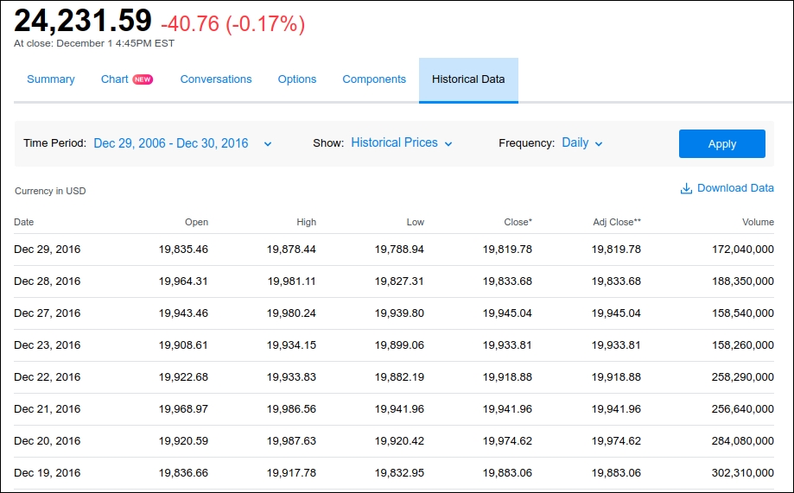Click the Close* column header

coord(518,222)
